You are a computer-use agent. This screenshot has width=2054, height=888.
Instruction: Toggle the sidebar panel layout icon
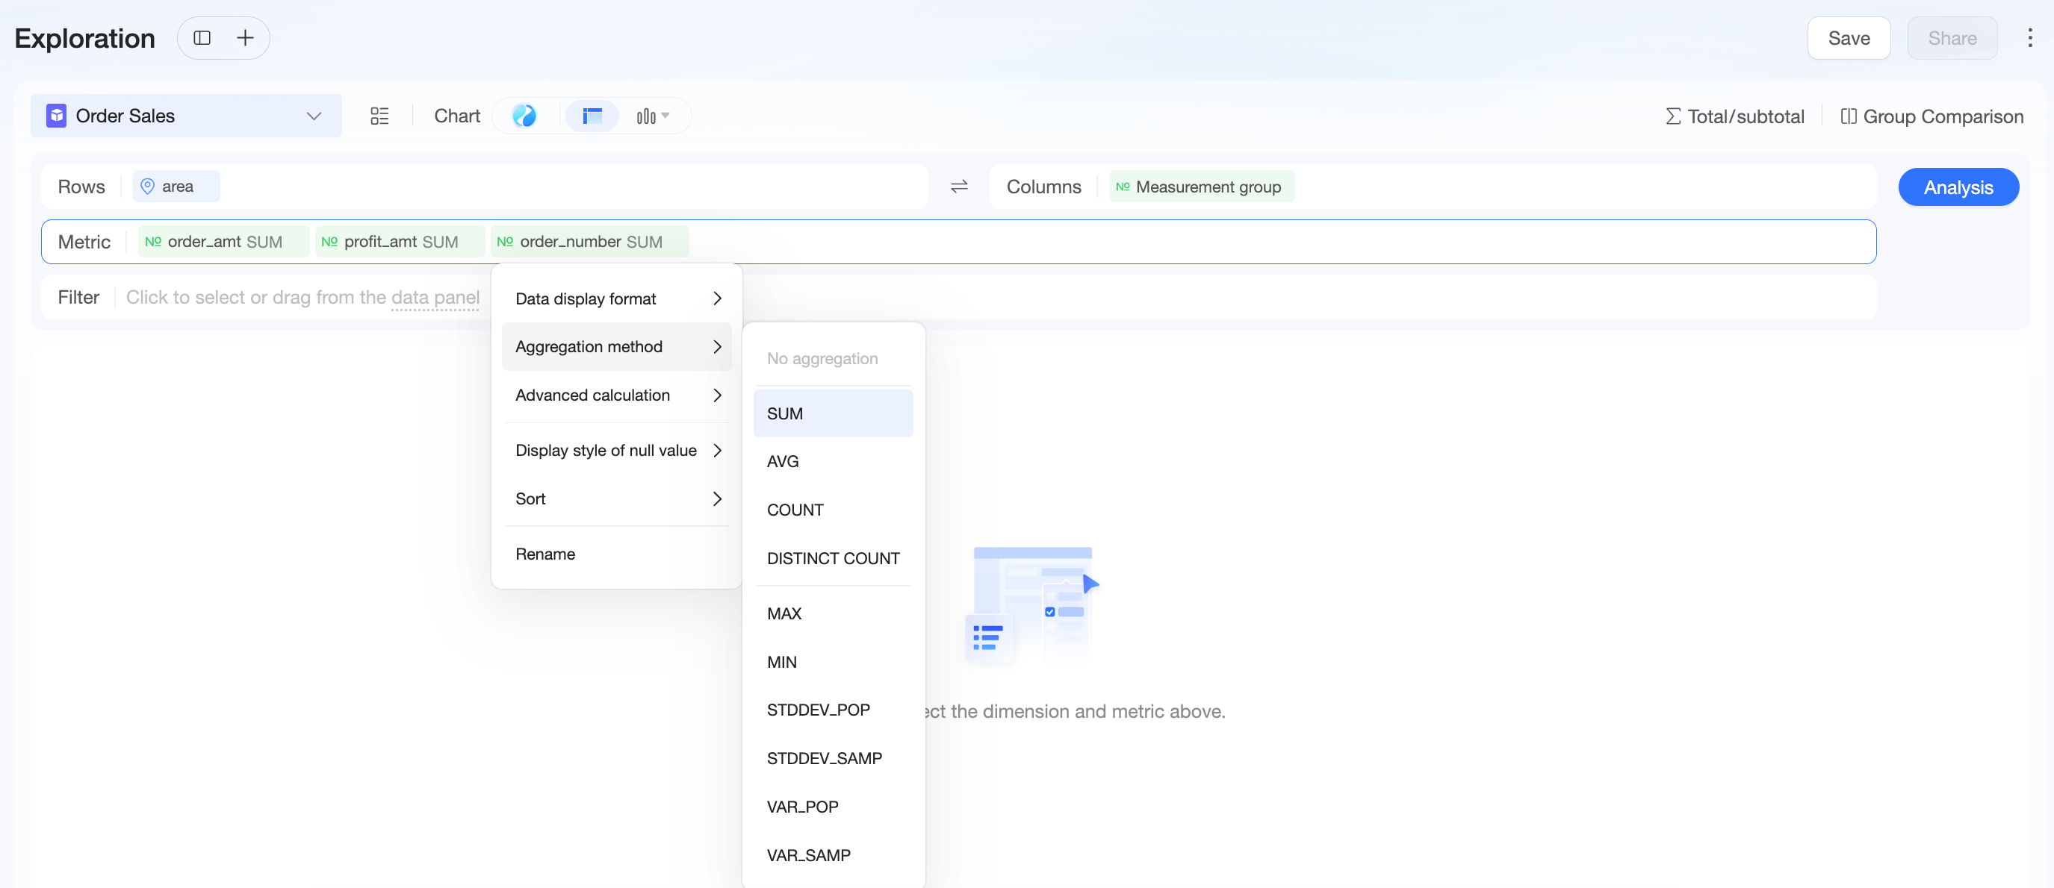(x=202, y=38)
